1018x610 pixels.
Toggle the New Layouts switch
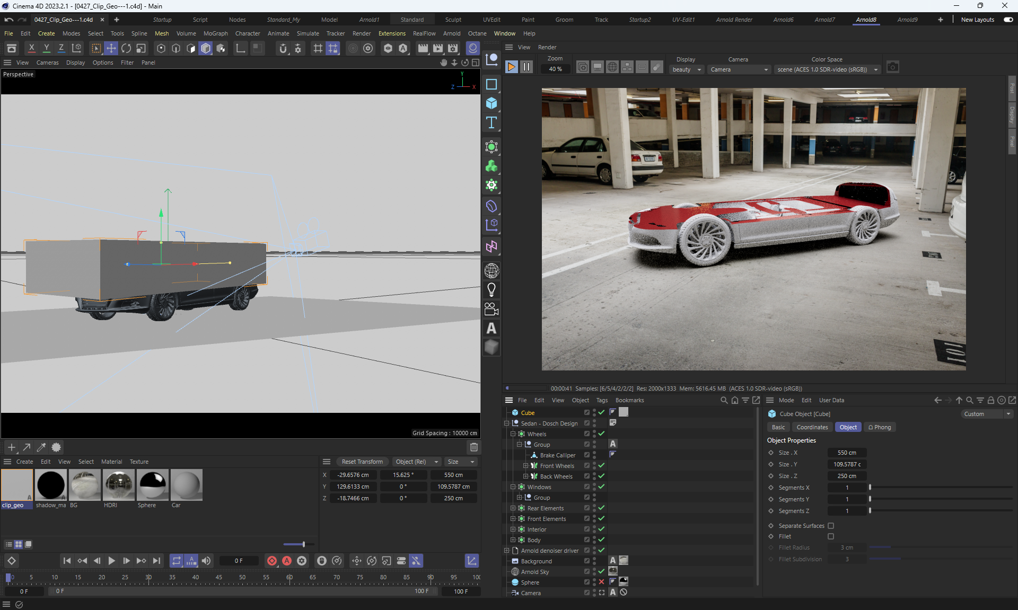[1008, 20]
